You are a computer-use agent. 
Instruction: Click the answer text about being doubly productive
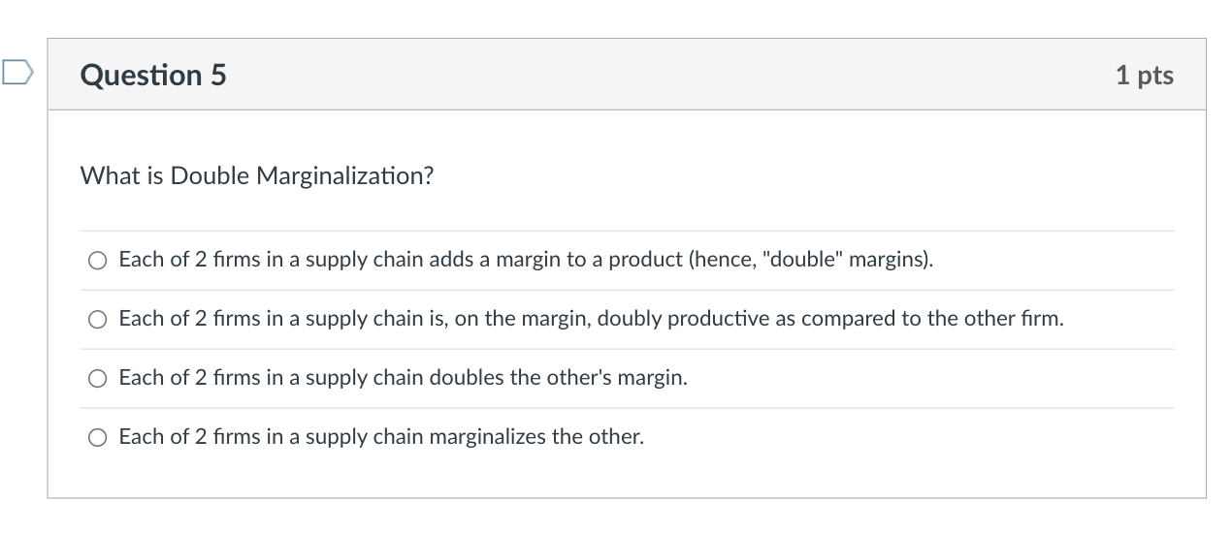(x=591, y=319)
